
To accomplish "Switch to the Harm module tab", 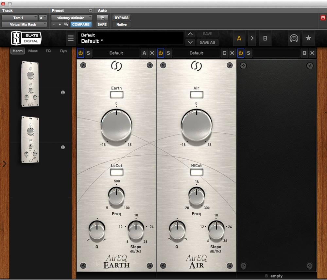I will (x=18, y=51).
